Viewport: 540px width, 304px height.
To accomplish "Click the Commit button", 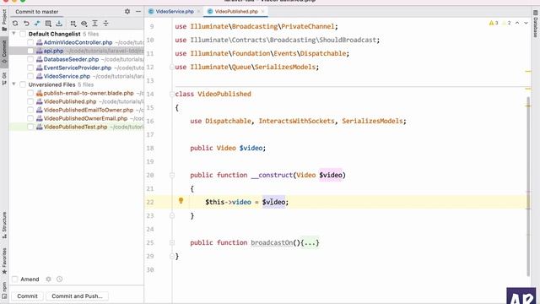I will [27, 296].
